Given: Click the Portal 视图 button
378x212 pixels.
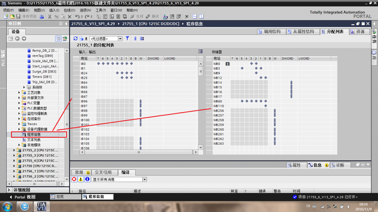Looking at the screenshot, I should coord(22,197).
